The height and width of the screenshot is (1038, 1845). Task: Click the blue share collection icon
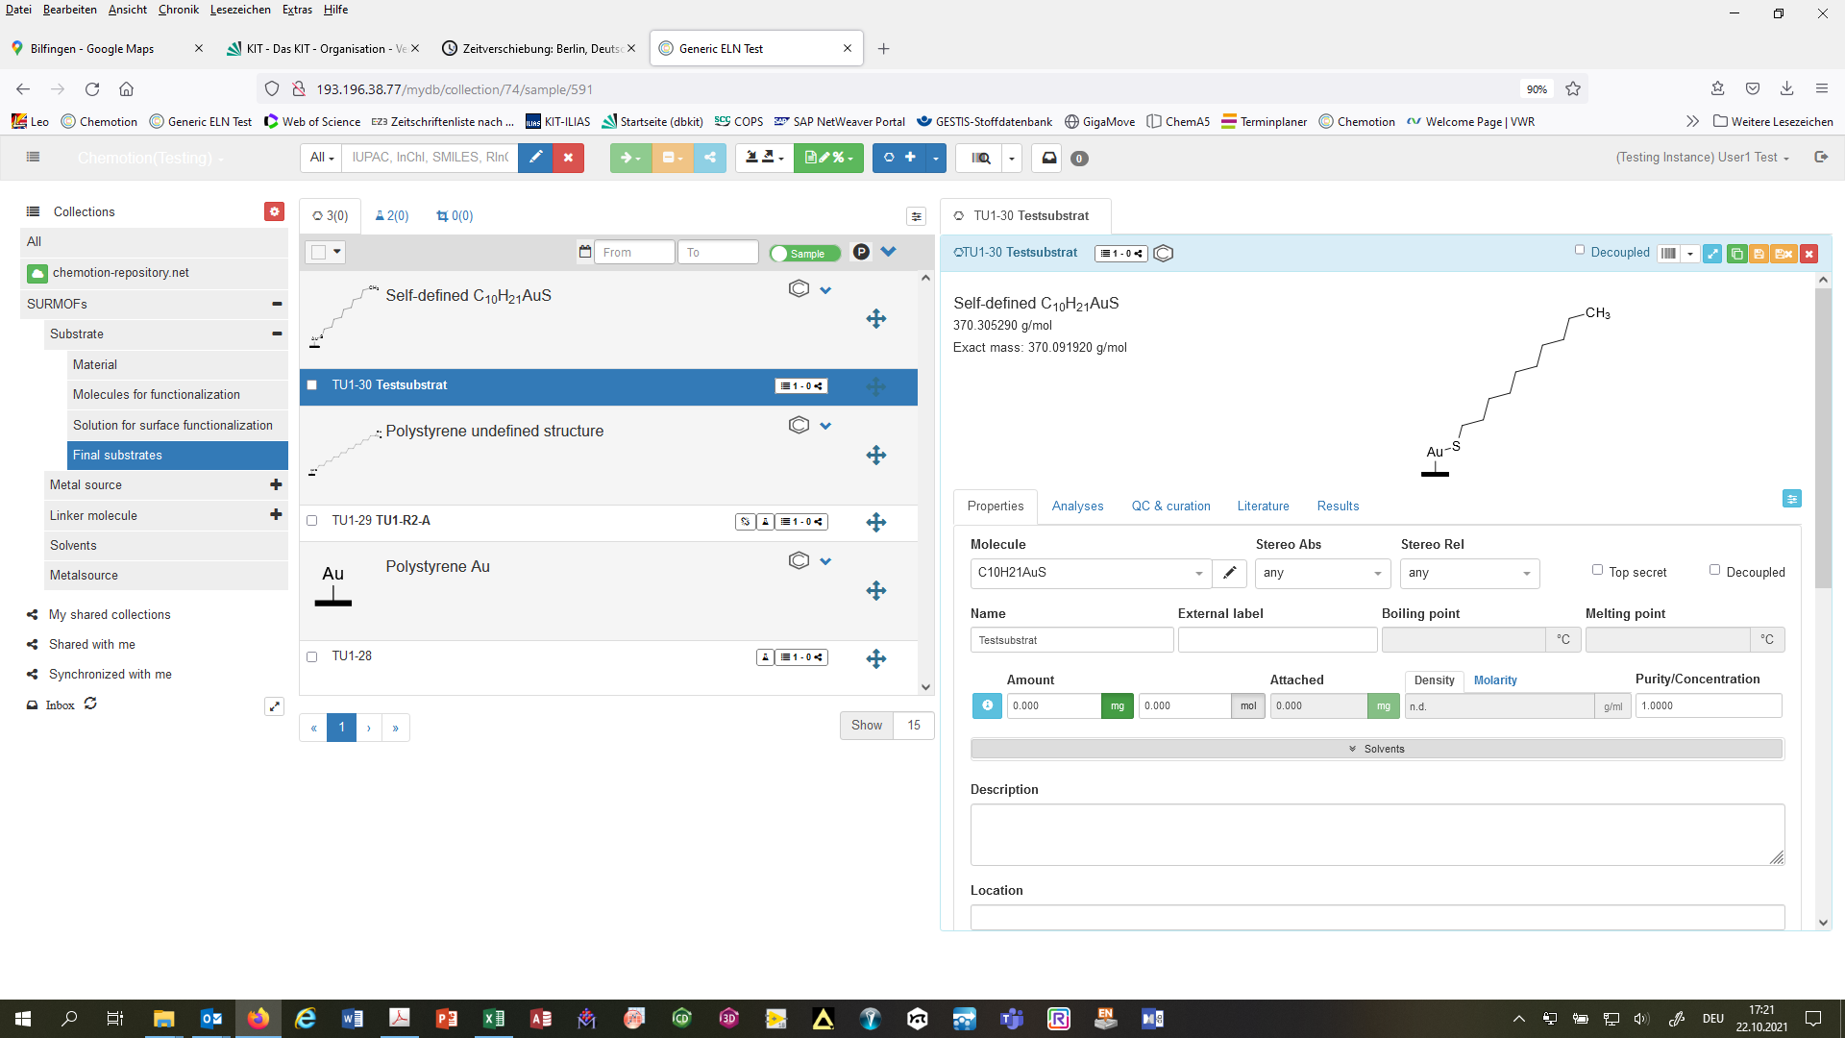709,158
